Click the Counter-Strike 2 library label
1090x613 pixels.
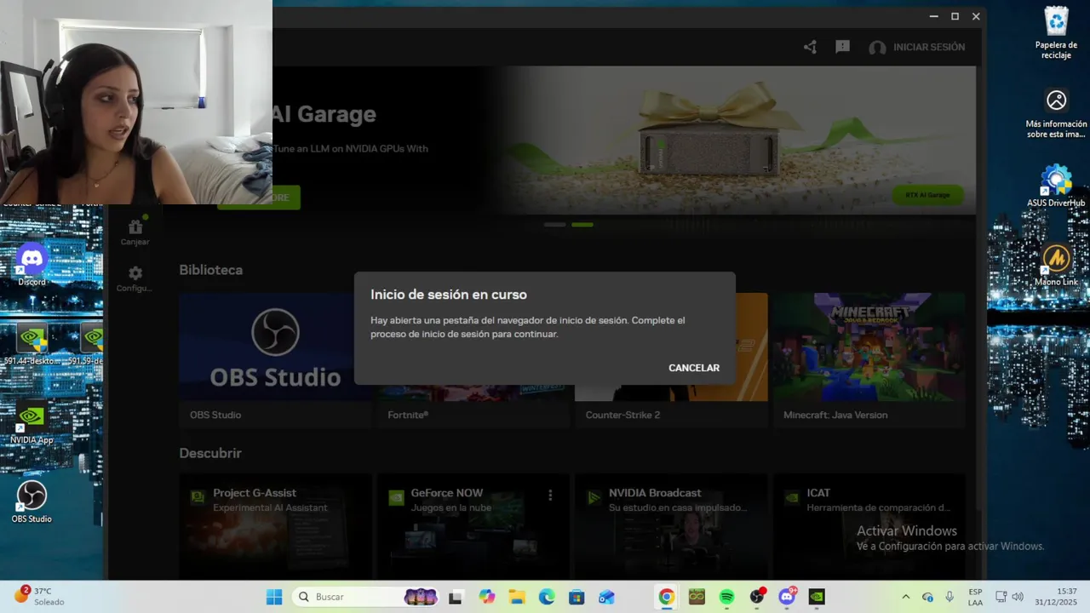click(x=622, y=415)
